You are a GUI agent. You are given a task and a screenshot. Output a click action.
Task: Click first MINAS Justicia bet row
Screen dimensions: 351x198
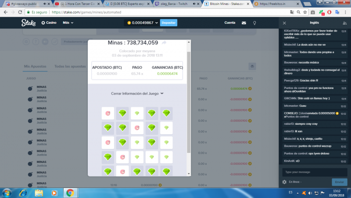[139, 88]
